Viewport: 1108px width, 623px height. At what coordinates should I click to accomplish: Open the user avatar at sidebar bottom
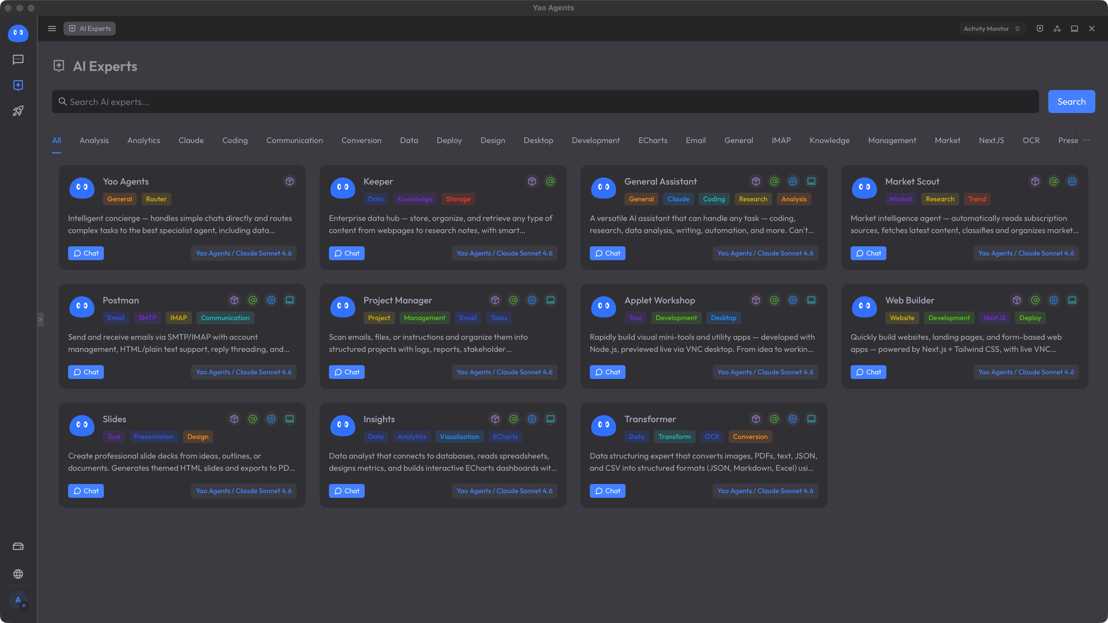coord(18,600)
